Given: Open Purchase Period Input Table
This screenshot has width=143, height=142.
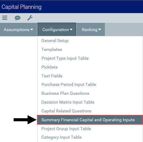Looking at the screenshot, I should pyautogui.click(x=69, y=84).
